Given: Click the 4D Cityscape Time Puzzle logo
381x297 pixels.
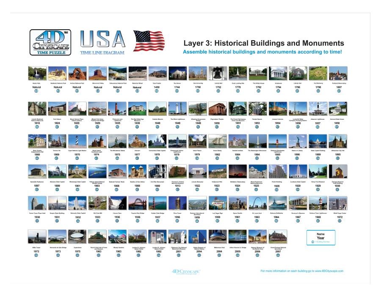Looking at the screenshot, I should tap(50, 42).
